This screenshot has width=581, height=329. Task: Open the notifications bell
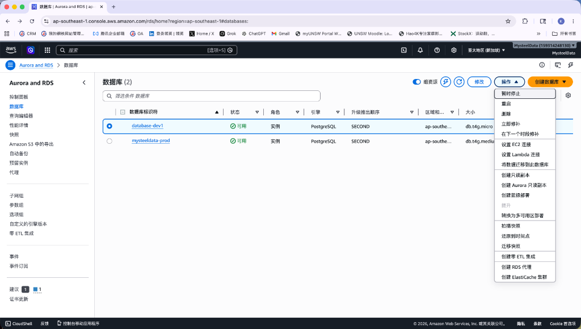click(x=420, y=50)
